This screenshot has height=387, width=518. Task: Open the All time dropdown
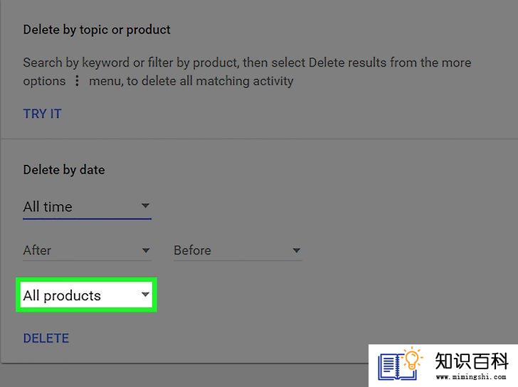coord(88,207)
